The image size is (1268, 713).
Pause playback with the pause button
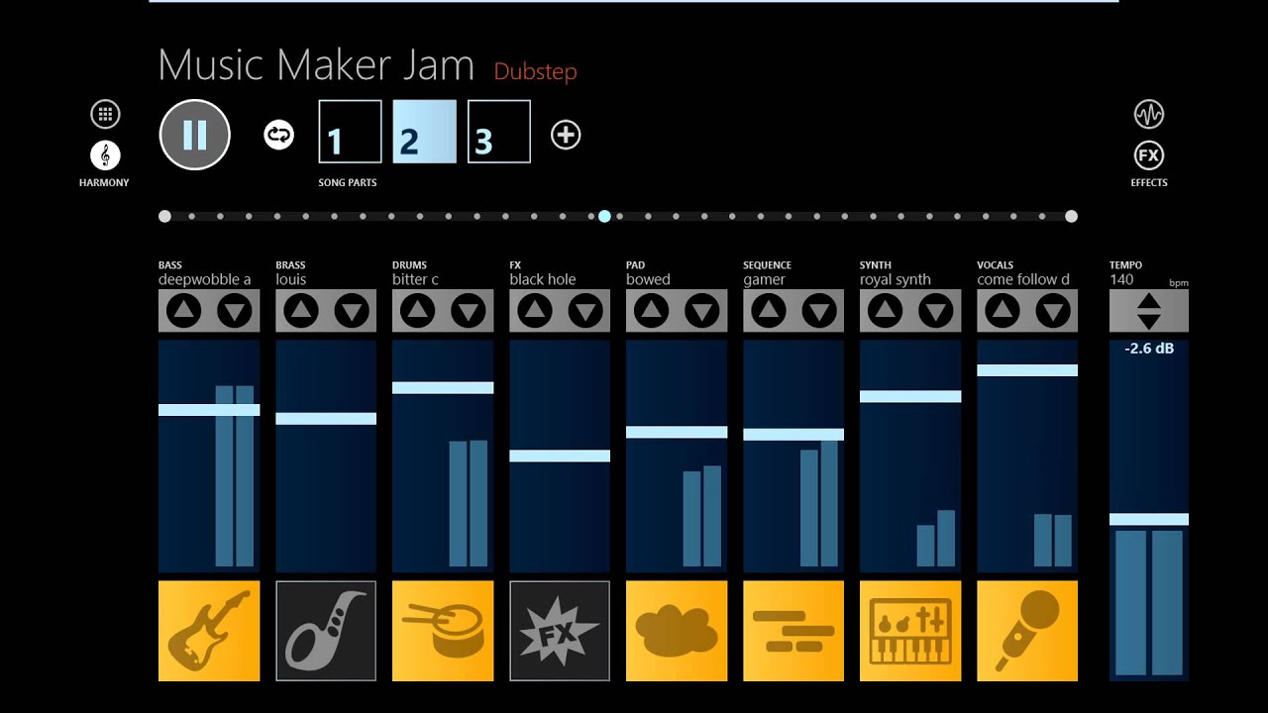point(195,135)
